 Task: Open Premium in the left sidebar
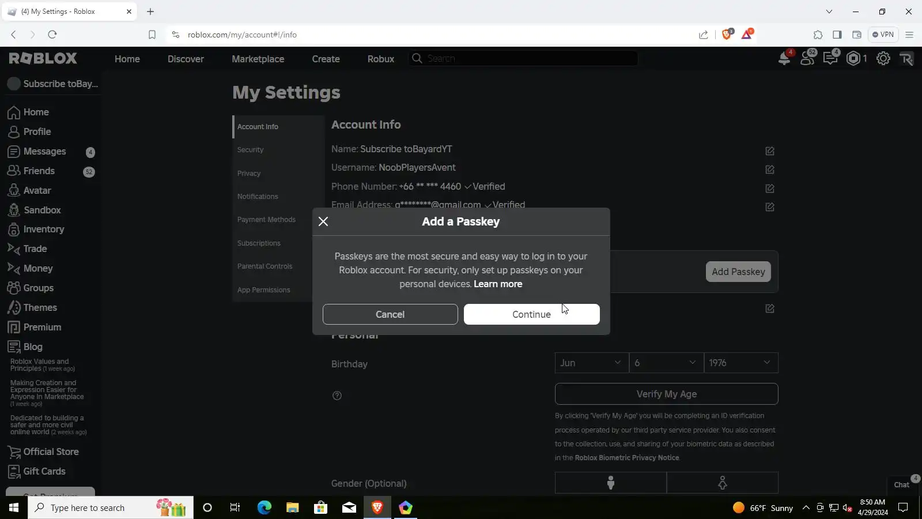(42, 327)
